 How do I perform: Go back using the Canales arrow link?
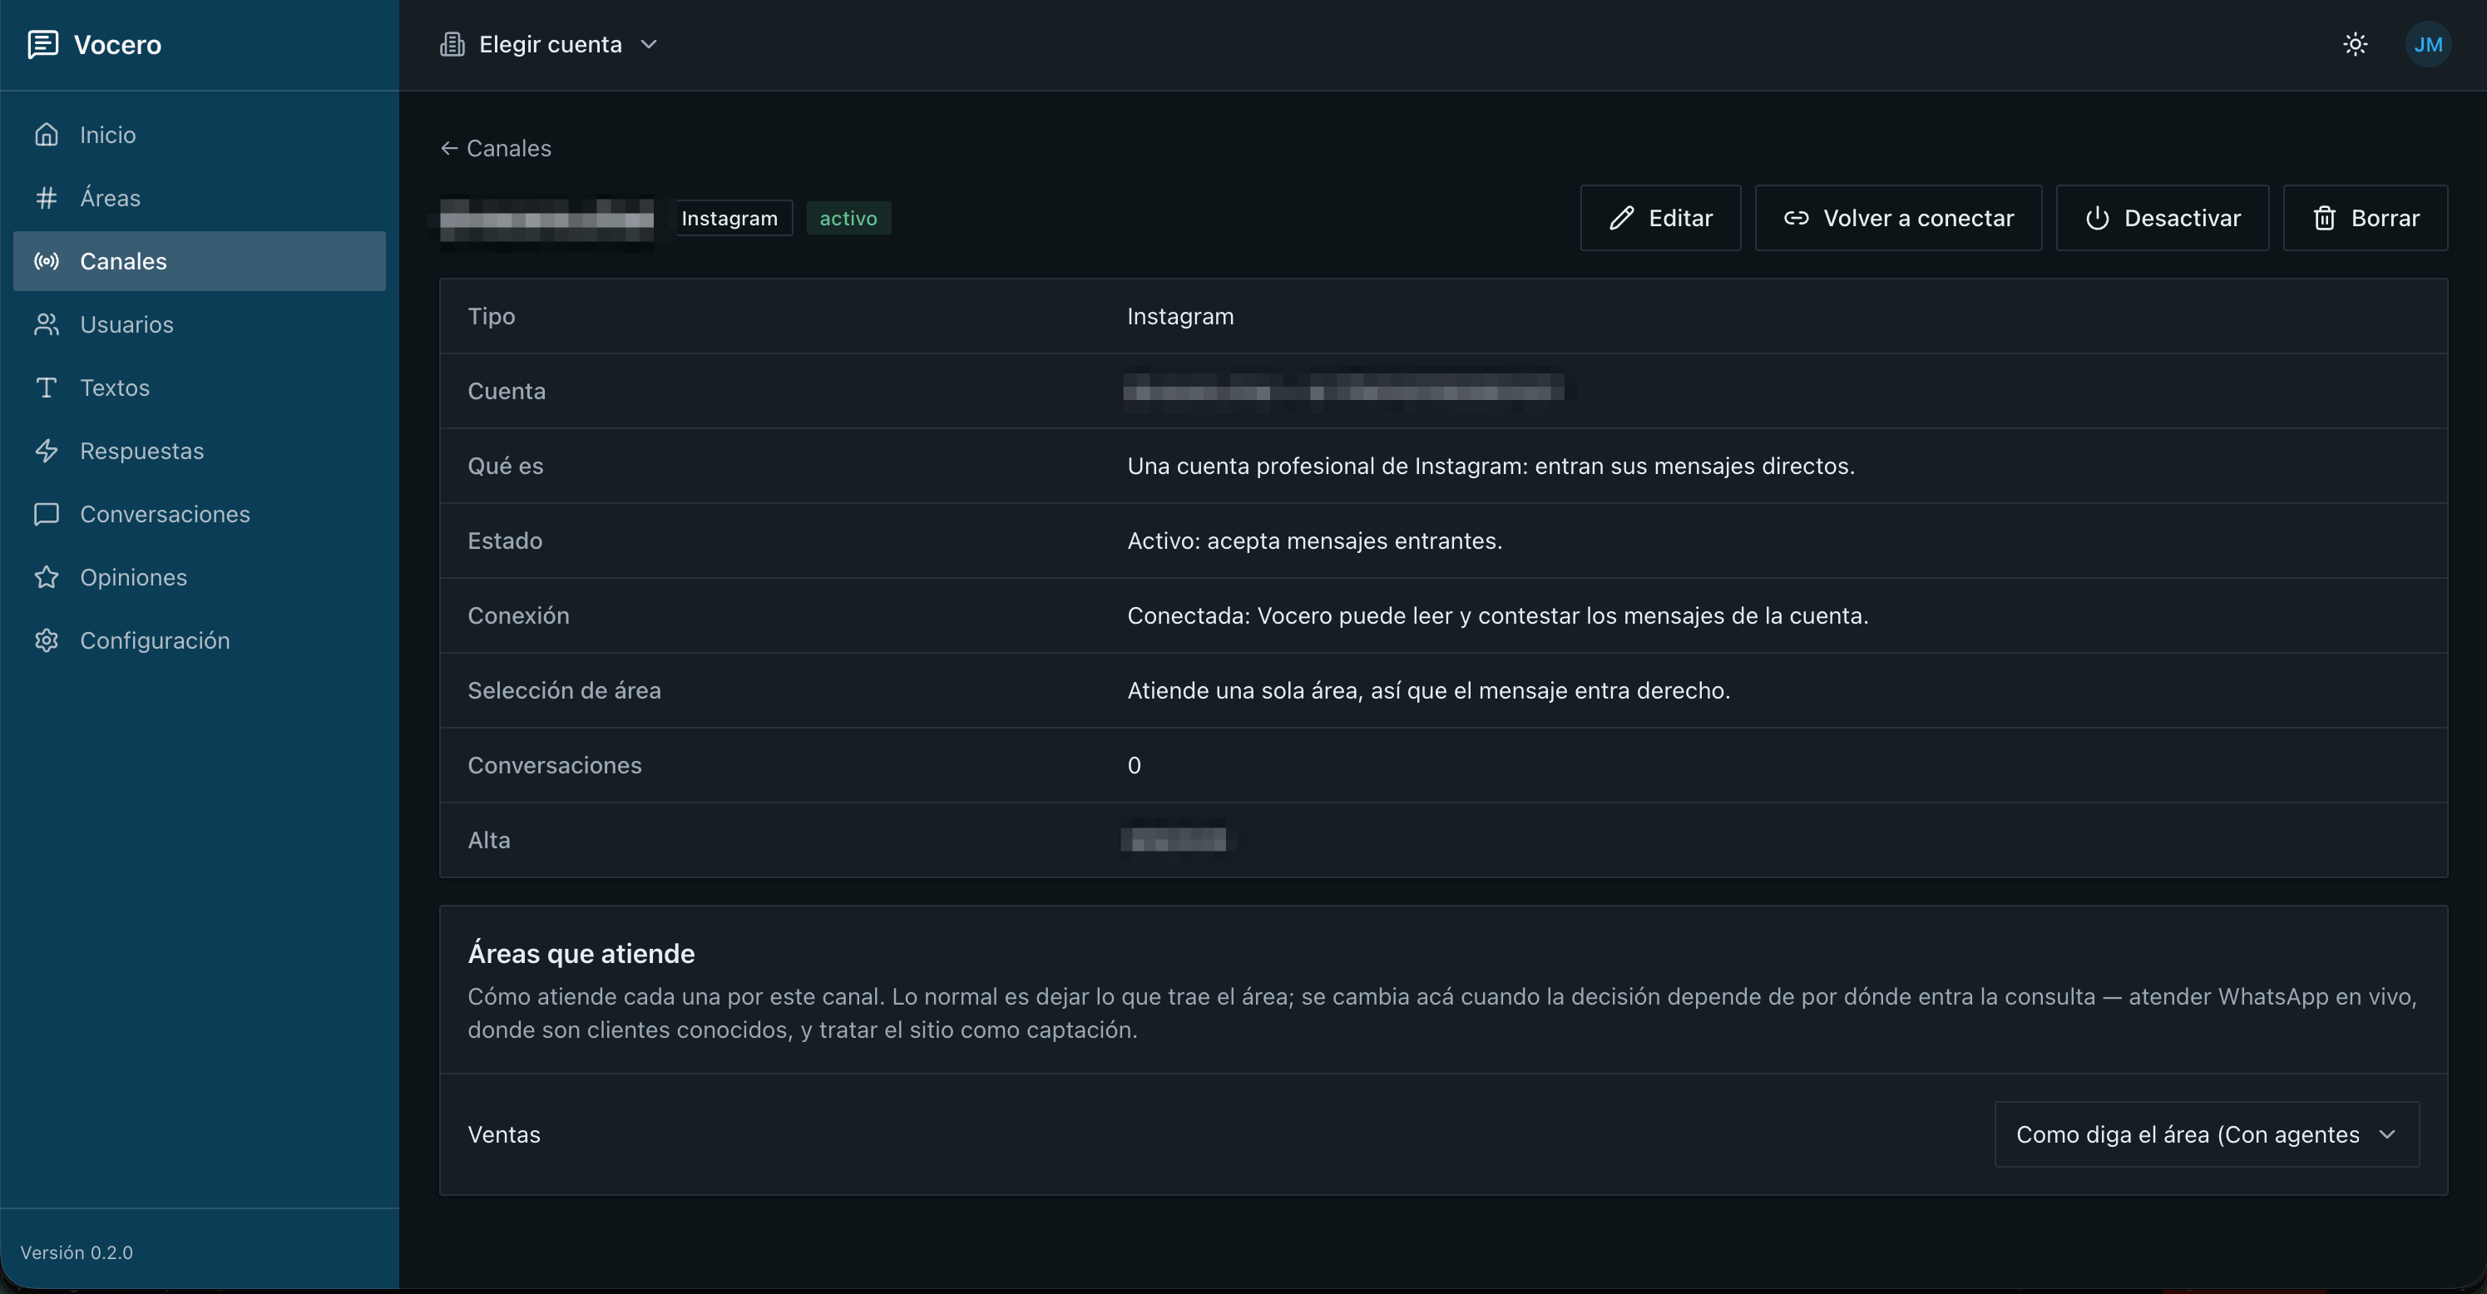pyautogui.click(x=495, y=148)
